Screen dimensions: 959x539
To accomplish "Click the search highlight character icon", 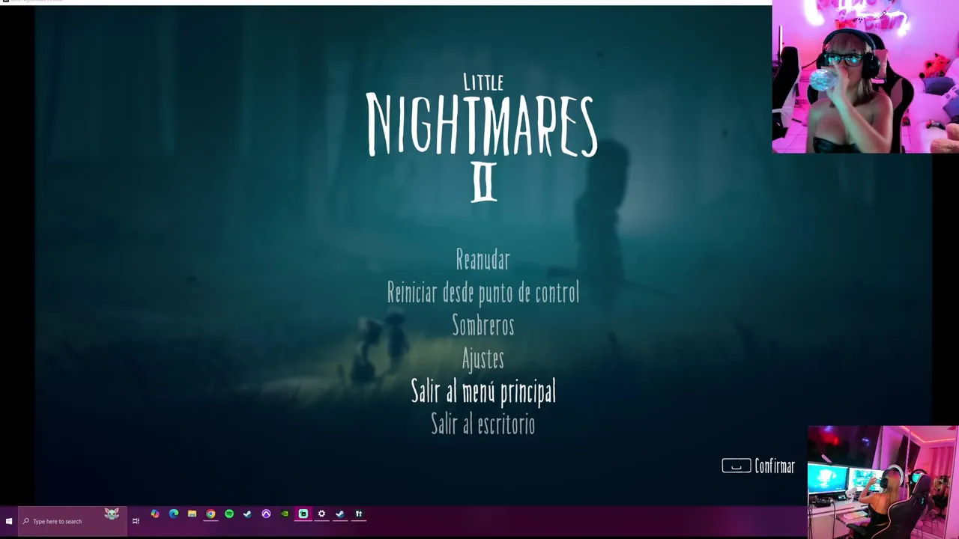I will point(112,514).
